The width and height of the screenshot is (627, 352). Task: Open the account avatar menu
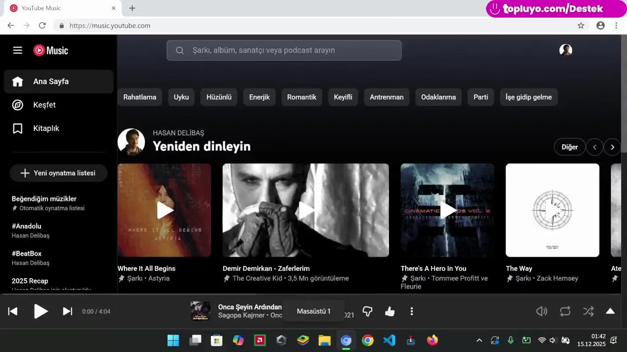(x=566, y=50)
